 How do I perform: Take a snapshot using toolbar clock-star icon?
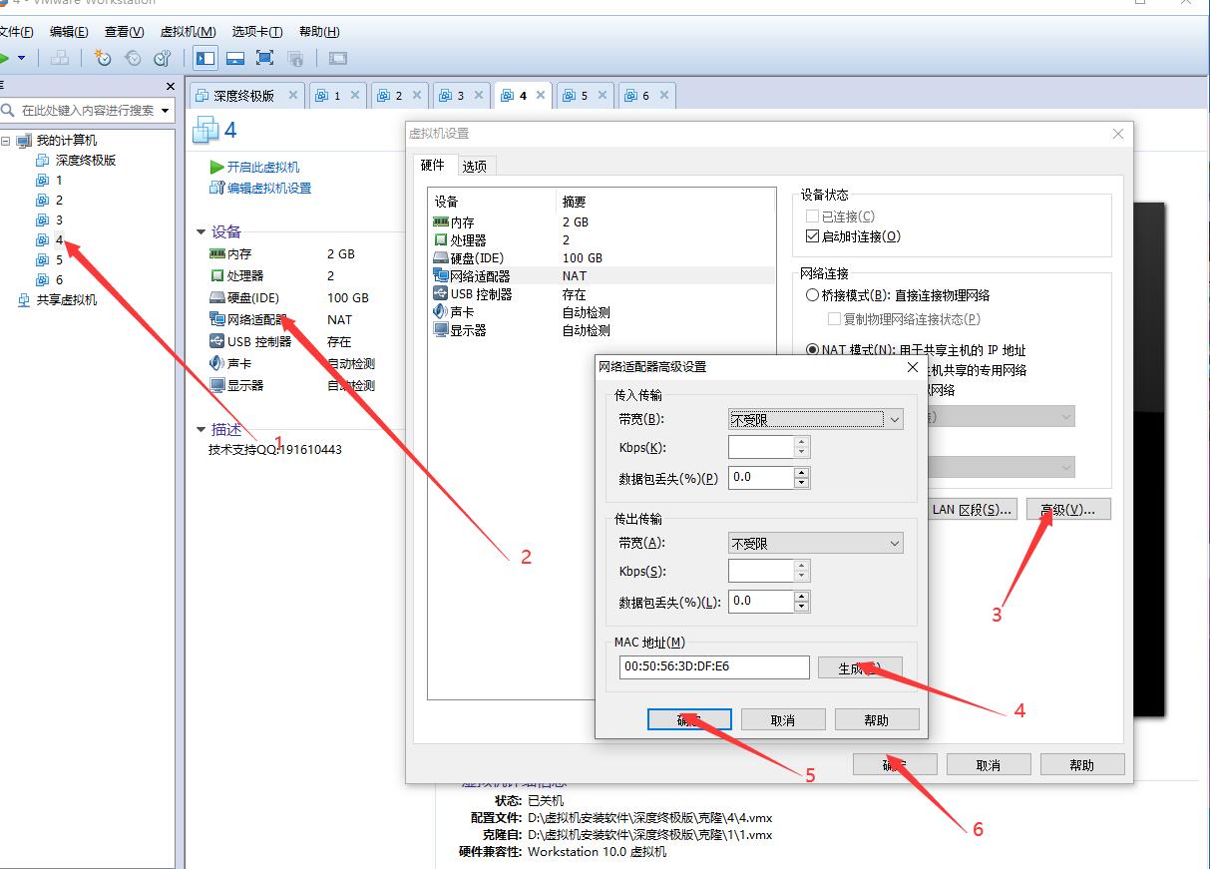[103, 58]
